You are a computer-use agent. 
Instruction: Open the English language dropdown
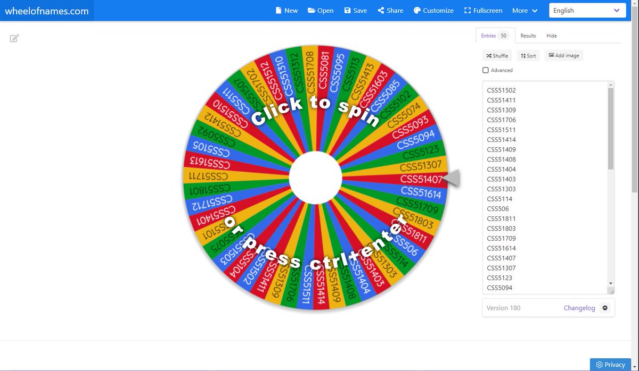(587, 10)
